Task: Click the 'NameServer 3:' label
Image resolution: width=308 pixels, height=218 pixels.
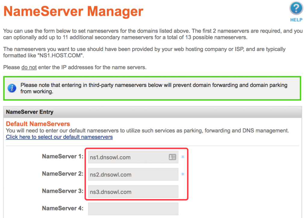Action: 63,191
